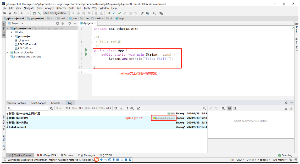This screenshot has height=164, width=300.
Task: Refresh the Version Control log
Action: (x=116, y=108)
